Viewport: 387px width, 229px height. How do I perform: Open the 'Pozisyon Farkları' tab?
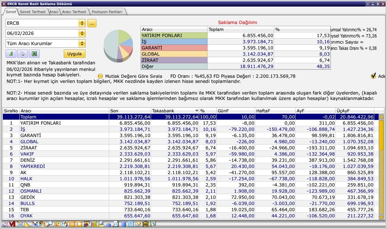point(107,12)
